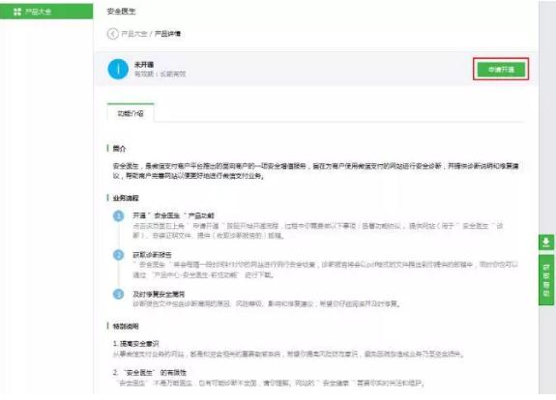Click the 特别说明 section heading
556x400 pixels.
126,327
